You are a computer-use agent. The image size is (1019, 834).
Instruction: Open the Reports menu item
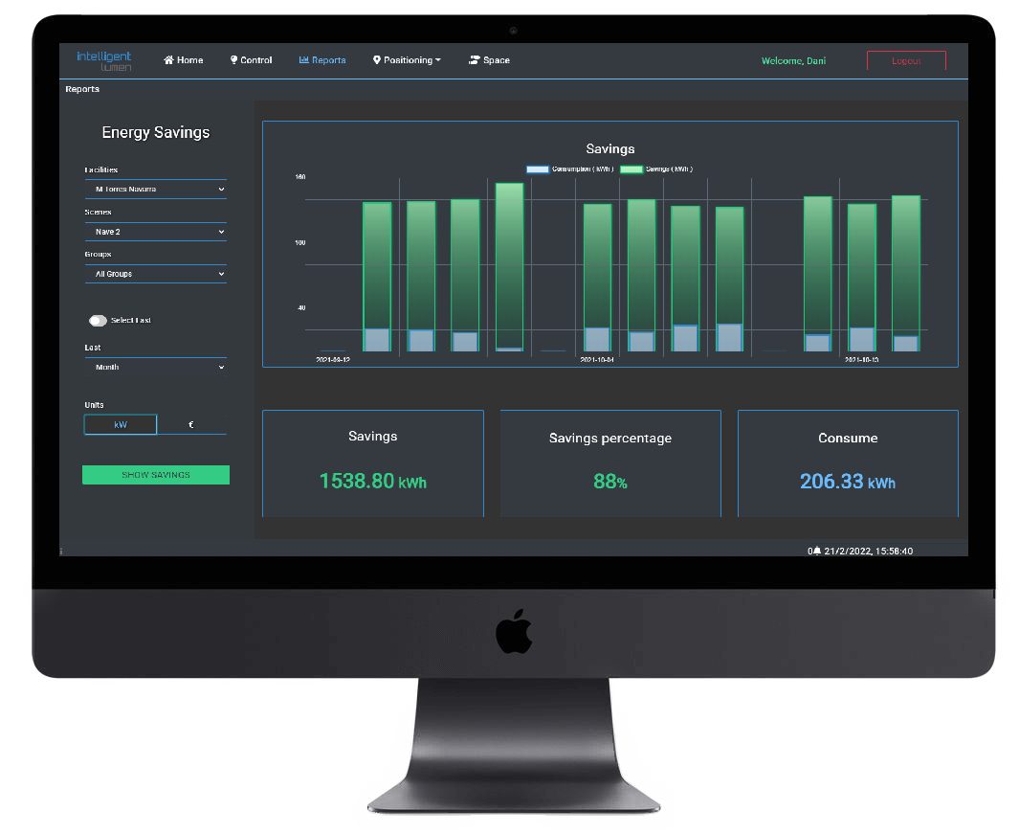tap(322, 60)
